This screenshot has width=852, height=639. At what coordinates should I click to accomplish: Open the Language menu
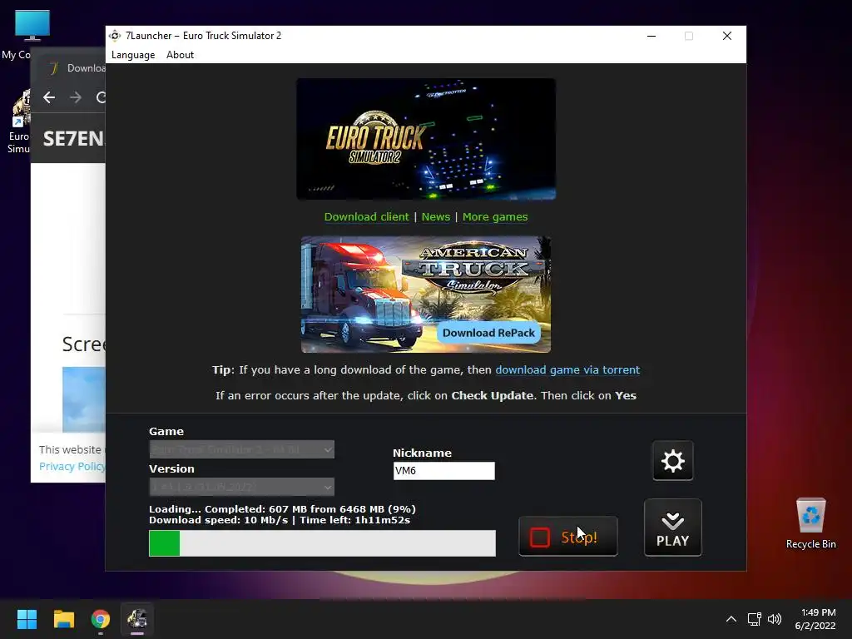click(x=133, y=55)
